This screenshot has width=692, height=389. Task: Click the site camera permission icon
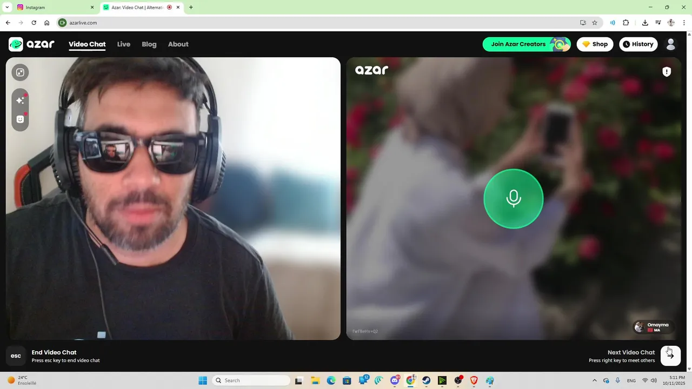[x=62, y=23]
